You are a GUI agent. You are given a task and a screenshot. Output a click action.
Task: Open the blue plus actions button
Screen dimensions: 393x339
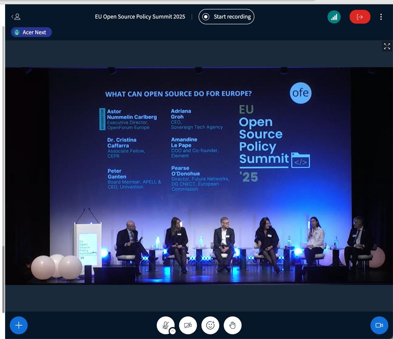tap(19, 325)
